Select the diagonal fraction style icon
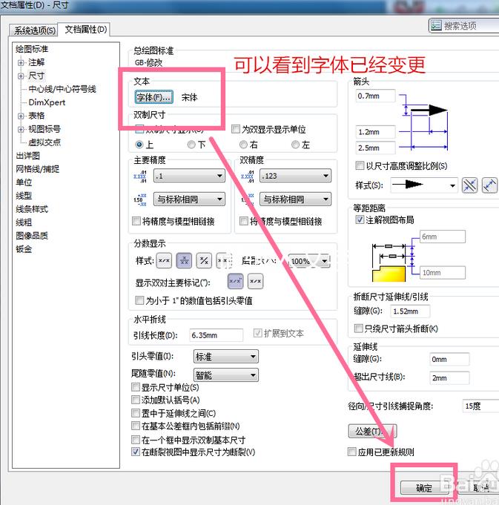The height and width of the screenshot is (505, 499). pos(204,260)
